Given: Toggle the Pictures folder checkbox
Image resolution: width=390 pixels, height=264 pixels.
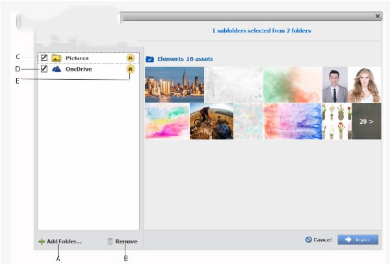Looking at the screenshot, I should (44, 58).
